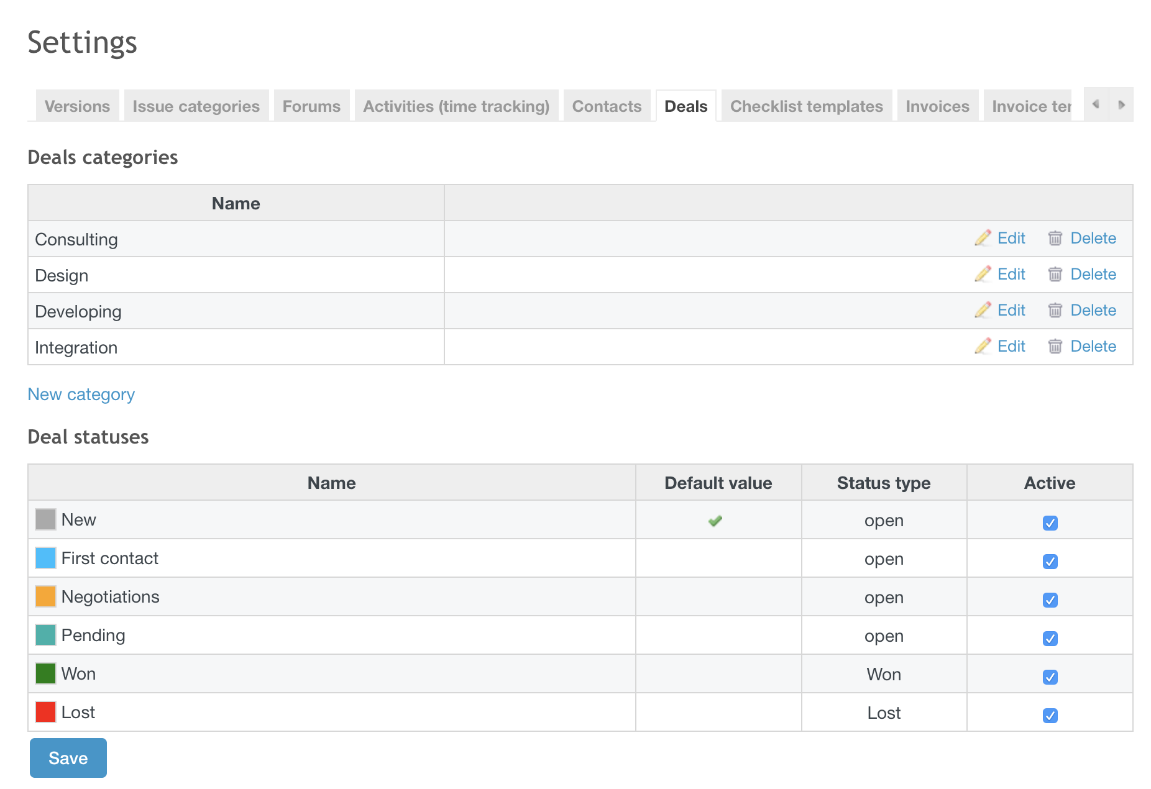Click the Save button
This screenshot has width=1151, height=789.
[x=68, y=757]
